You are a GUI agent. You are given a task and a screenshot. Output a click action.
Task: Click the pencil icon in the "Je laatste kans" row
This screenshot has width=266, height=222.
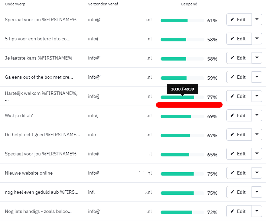click(x=232, y=58)
